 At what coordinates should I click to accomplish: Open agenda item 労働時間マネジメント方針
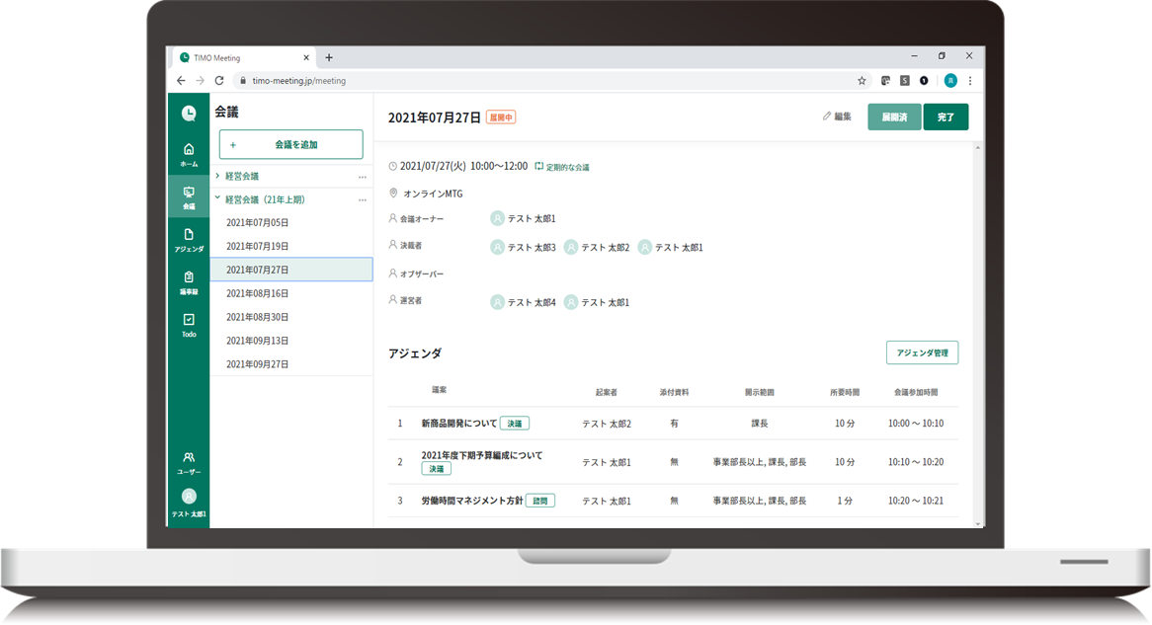coord(471,501)
